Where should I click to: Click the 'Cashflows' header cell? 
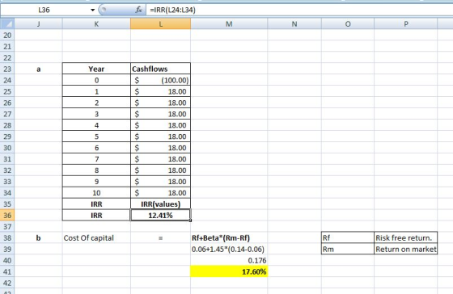pos(161,69)
